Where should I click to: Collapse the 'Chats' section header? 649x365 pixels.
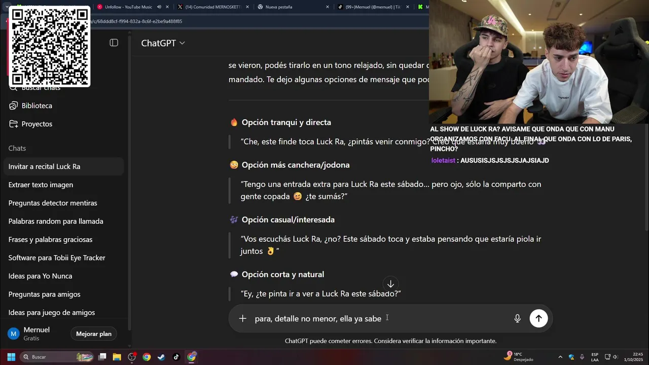coord(17,148)
